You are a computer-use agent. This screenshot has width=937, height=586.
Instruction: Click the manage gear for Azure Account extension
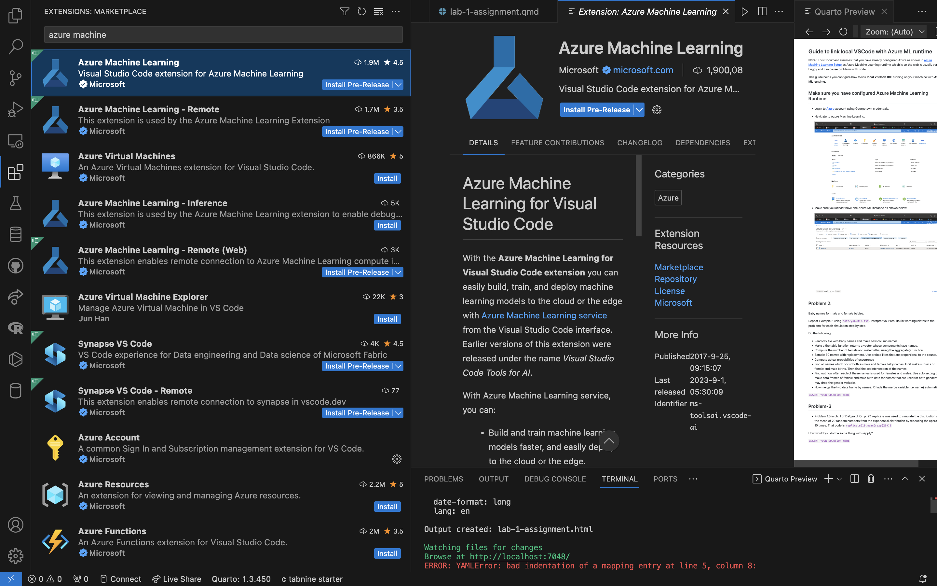point(397,459)
